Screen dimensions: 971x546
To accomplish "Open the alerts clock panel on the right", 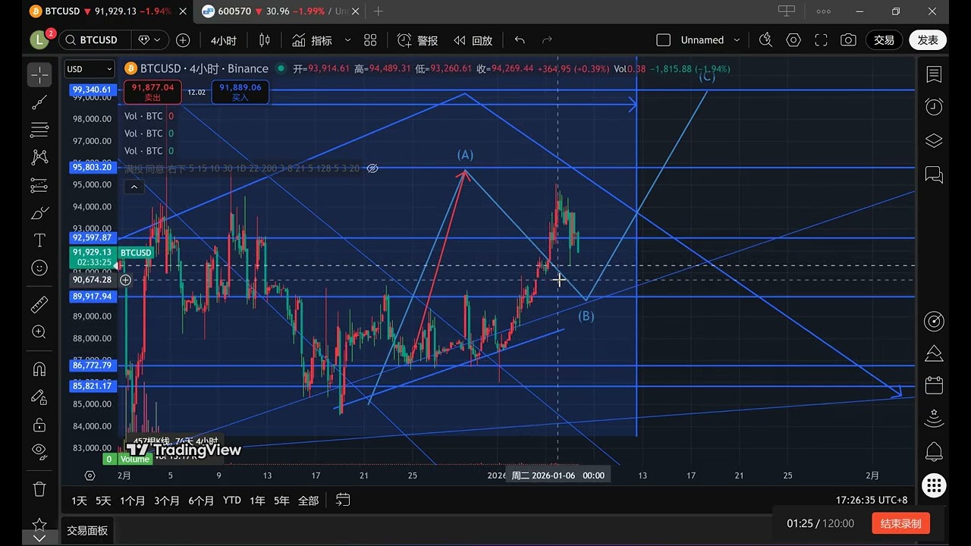I will pos(934,107).
